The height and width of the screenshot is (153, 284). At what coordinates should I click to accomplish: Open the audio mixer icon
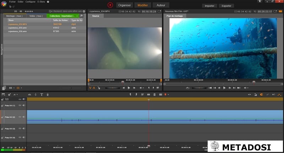click(29, 95)
